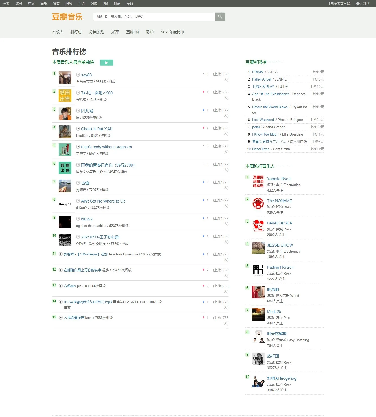Open JESSE CHOW artist page
Screen dimensions: 376x417
coord(280,245)
